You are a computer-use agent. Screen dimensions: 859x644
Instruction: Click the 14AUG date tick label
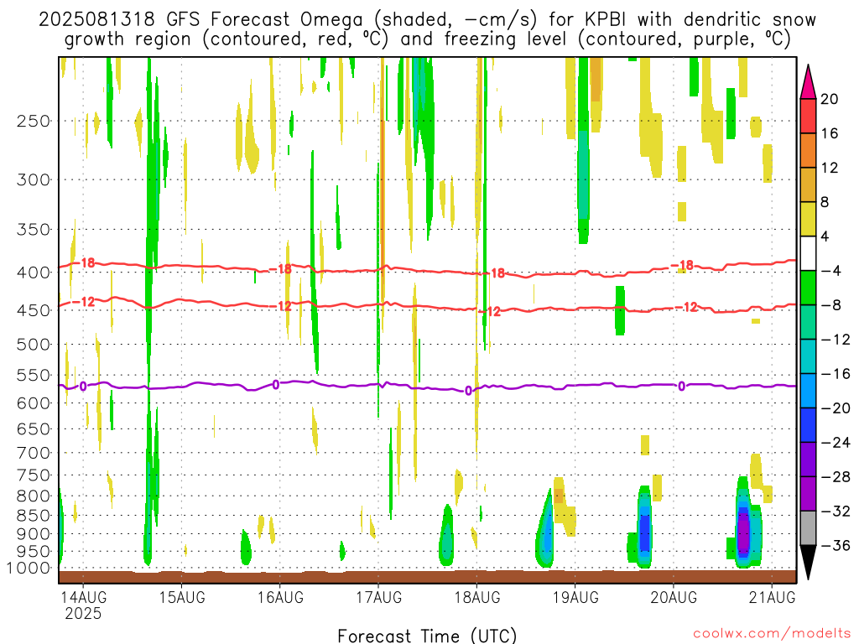pos(83,597)
